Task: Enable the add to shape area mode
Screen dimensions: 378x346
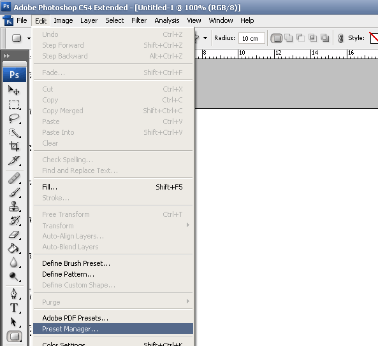Action: [289, 38]
